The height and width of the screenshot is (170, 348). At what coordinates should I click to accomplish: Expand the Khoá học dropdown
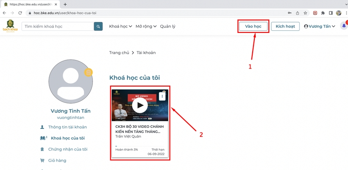click(120, 26)
